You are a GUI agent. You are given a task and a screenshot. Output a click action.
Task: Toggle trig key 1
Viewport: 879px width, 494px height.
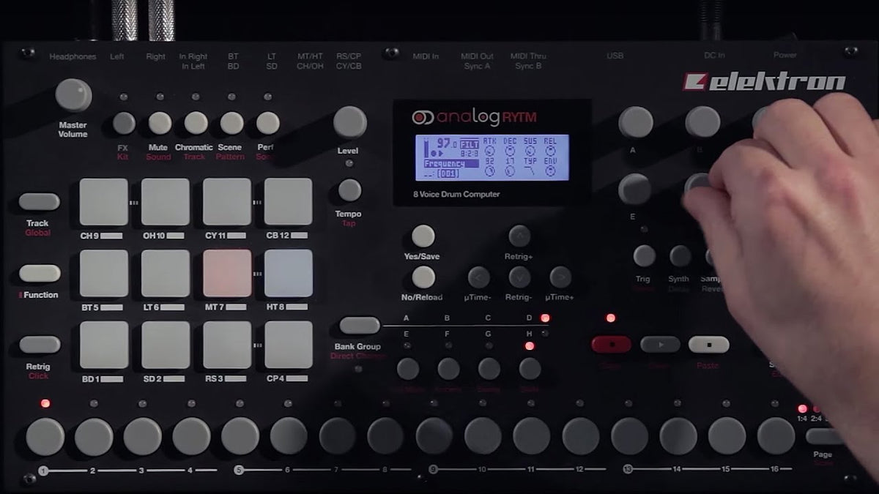[45, 437]
